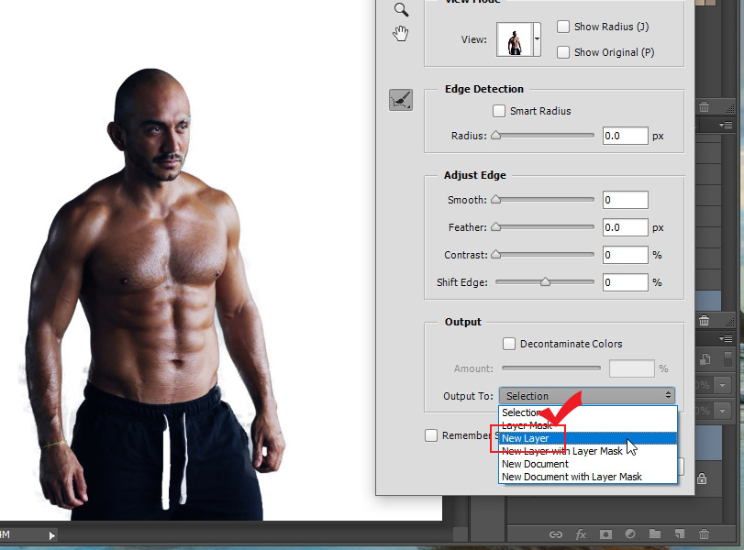Select New Document output option
Screen dimensions: 744x550
click(587, 464)
